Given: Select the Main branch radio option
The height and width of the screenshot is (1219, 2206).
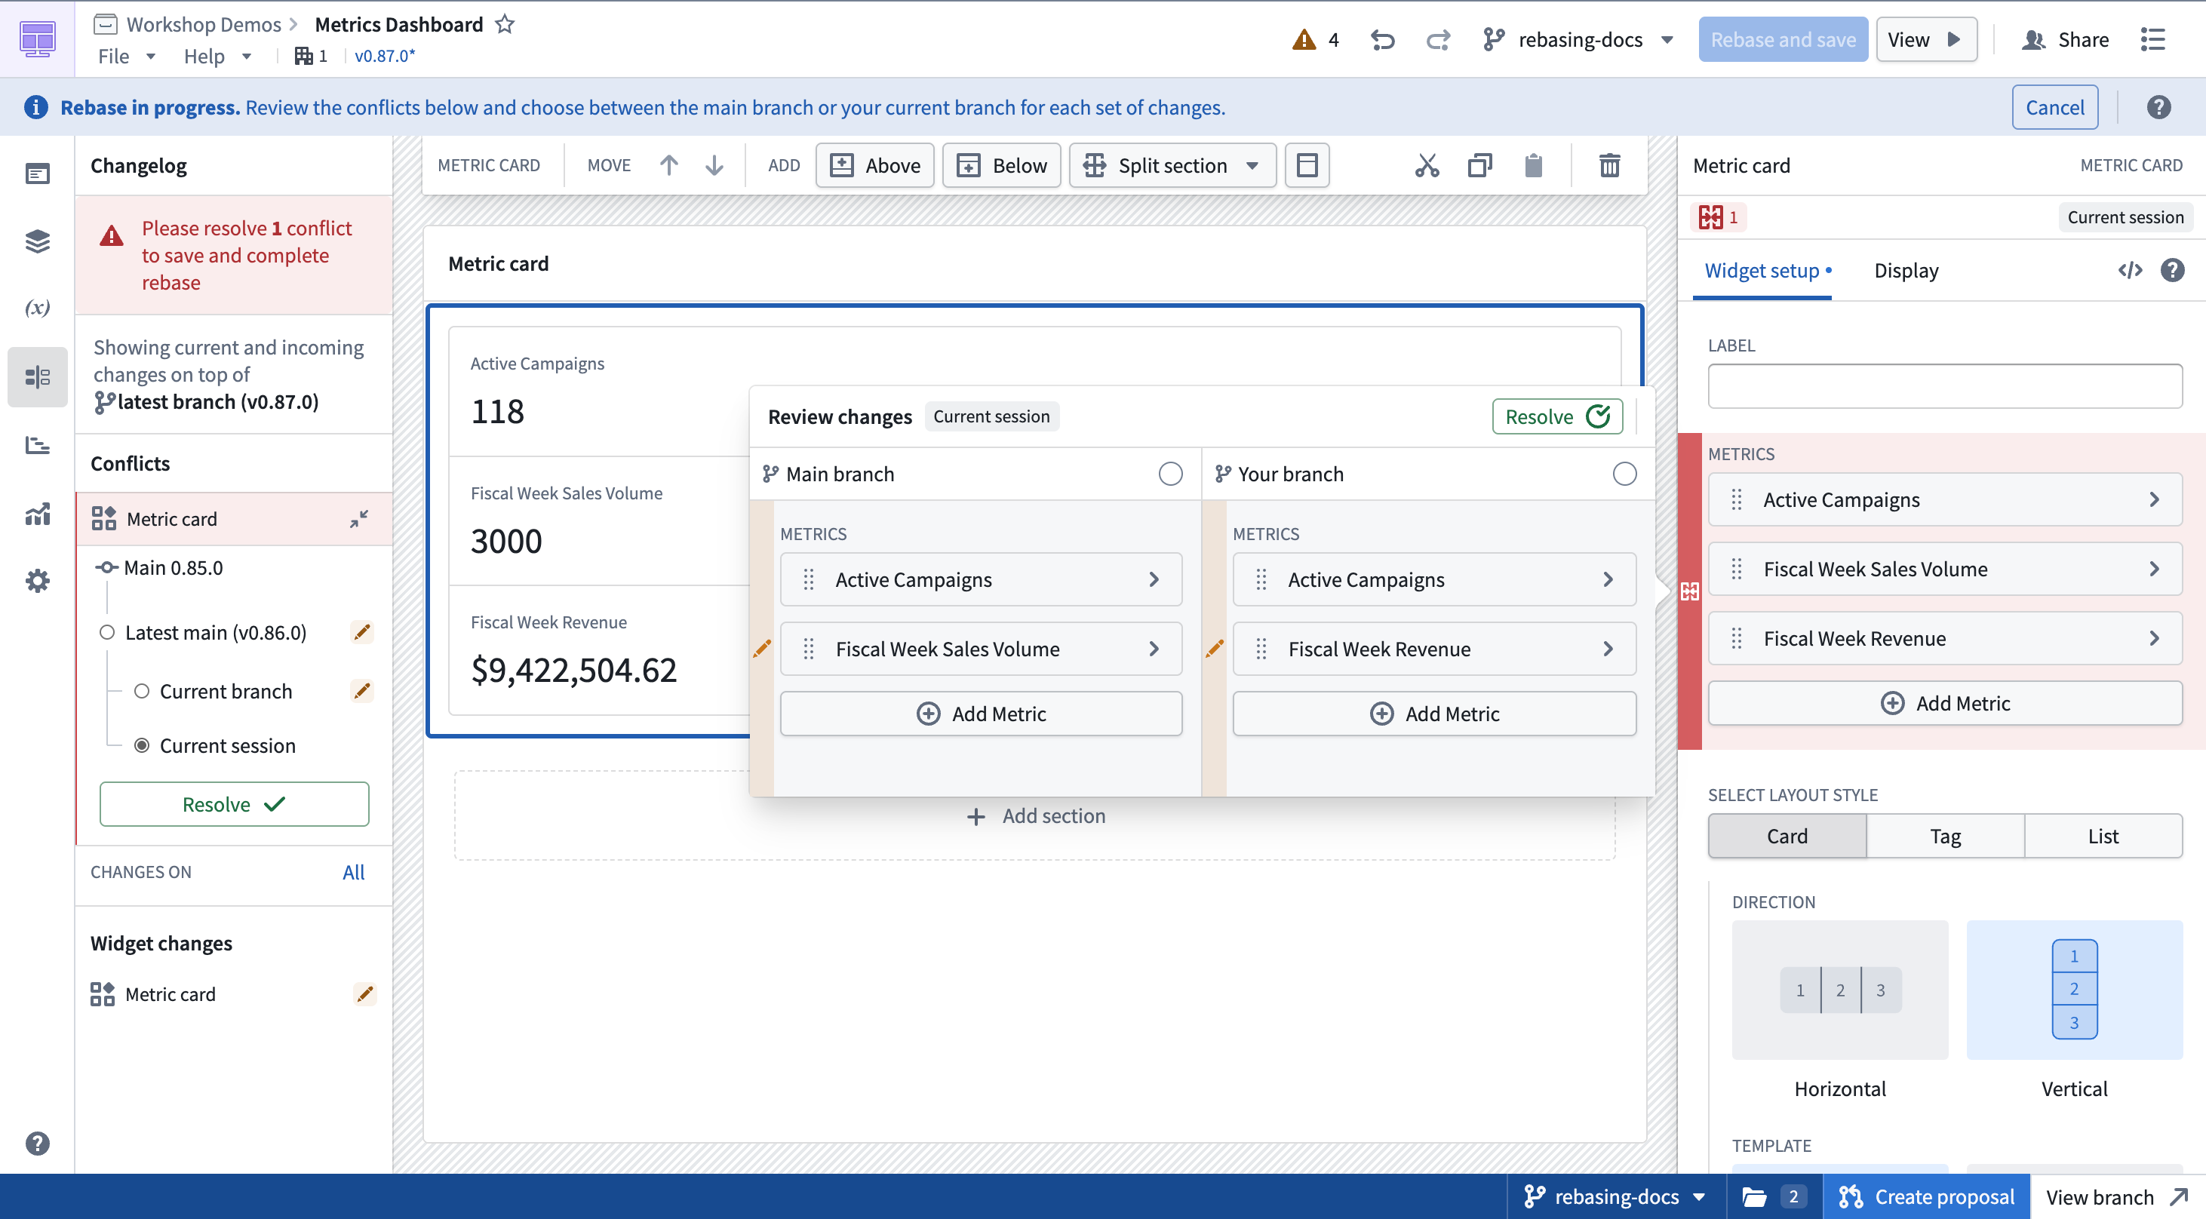Looking at the screenshot, I should pyautogui.click(x=1170, y=474).
